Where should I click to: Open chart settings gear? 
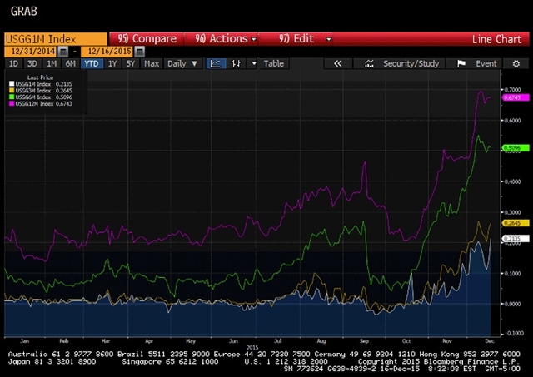pos(516,63)
